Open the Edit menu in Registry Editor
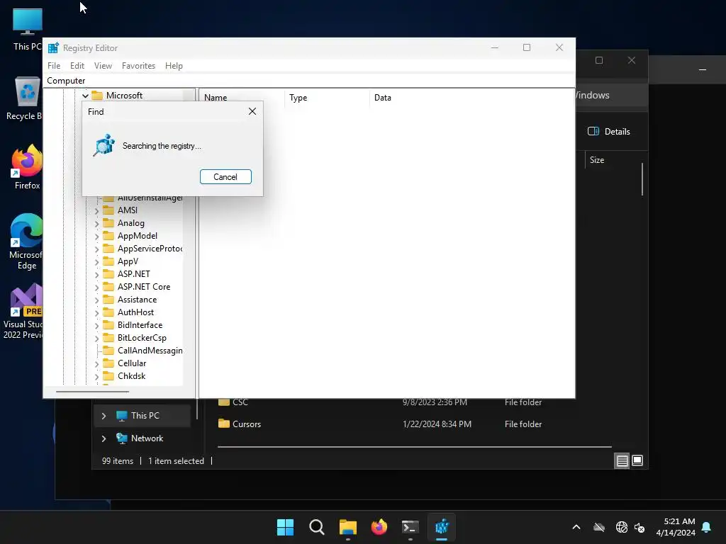The height and width of the screenshot is (544, 726). [x=77, y=66]
